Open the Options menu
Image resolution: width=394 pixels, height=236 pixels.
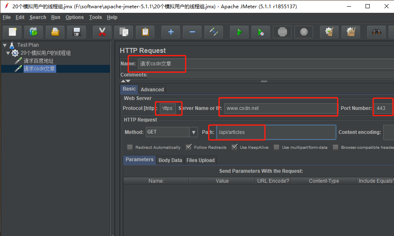pos(75,17)
